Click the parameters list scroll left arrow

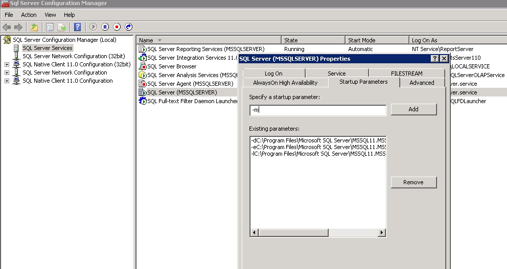(254, 233)
